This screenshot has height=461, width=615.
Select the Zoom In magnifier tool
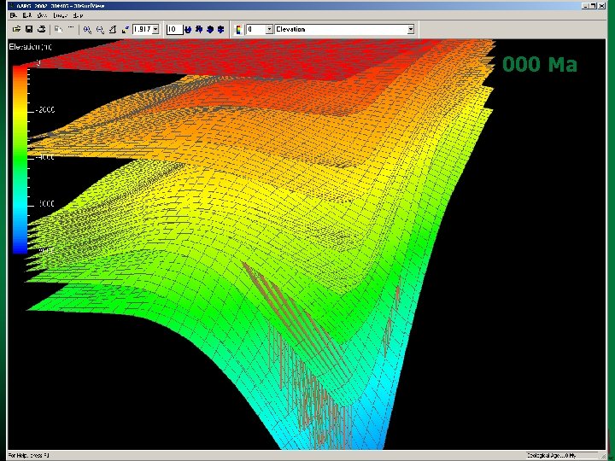(86, 29)
